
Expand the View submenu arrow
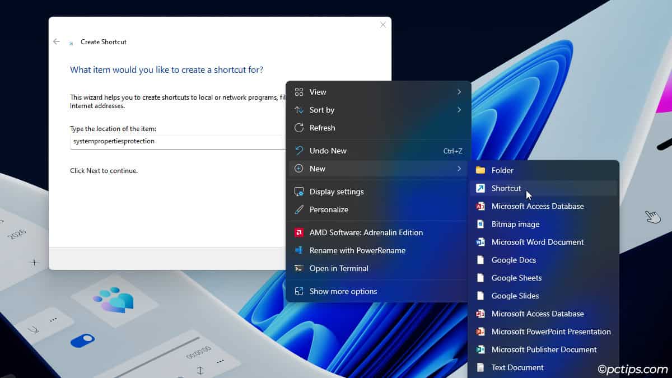pos(459,92)
